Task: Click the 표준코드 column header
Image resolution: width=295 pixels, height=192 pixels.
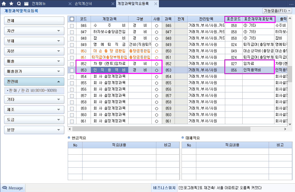Action: tap(234, 19)
